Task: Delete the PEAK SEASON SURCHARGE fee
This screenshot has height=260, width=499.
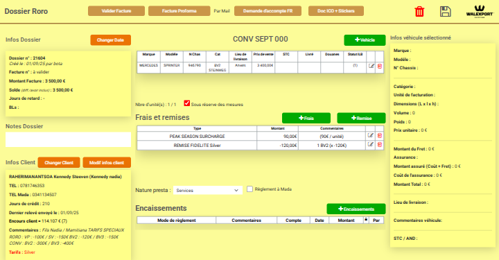Action: pos(380,136)
